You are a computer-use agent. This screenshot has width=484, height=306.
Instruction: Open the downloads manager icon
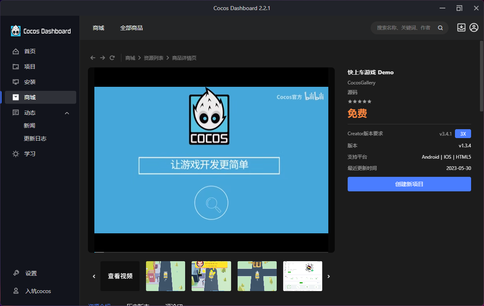tap(461, 27)
